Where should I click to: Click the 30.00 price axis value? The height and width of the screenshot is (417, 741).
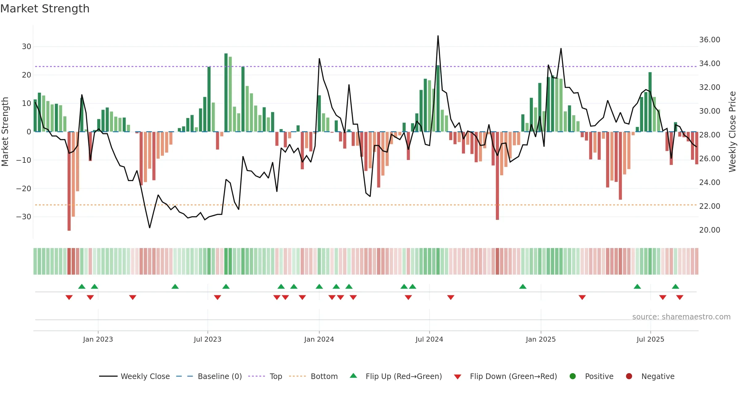(710, 111)
